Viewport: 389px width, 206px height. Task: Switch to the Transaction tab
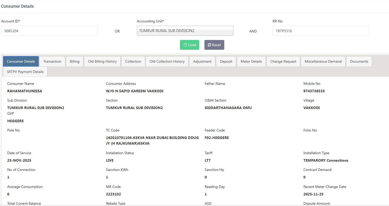pyautogui.click(x=52, y=61)
